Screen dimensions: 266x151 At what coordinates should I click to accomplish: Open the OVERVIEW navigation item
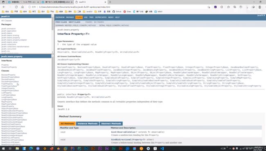(60, 17)
